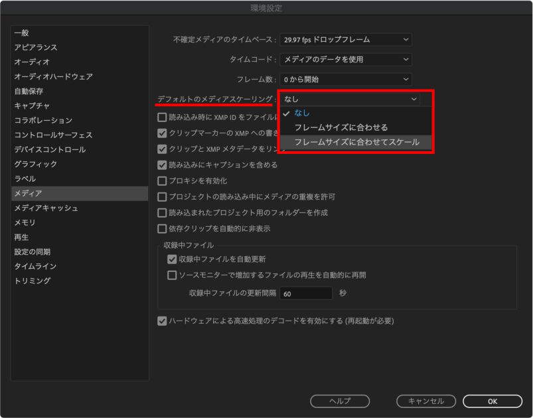Enable the プロキシを有効化 checkbox

click(162, 180)
